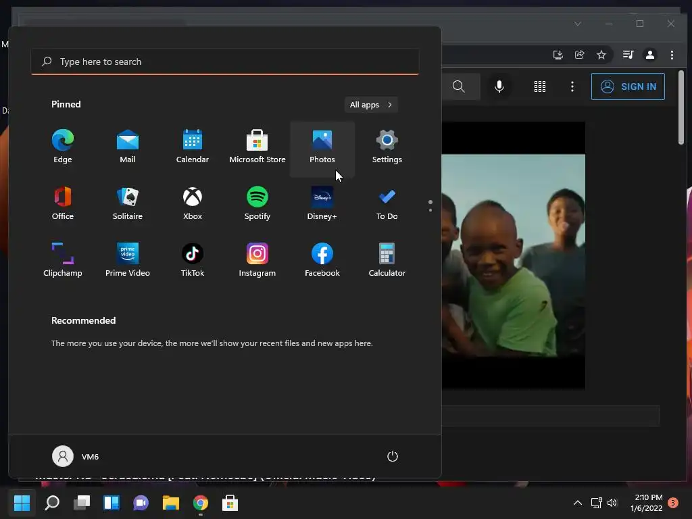Share this page from Chrome toolbar

coord(579,55)
